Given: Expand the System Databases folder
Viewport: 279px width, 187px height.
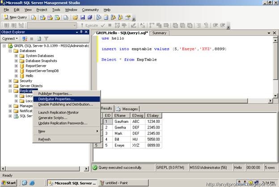Looking at the screenshot, I should (16, 56).
